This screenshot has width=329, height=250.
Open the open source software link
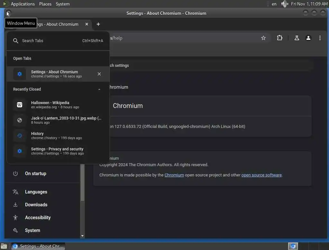pos(262,175)
